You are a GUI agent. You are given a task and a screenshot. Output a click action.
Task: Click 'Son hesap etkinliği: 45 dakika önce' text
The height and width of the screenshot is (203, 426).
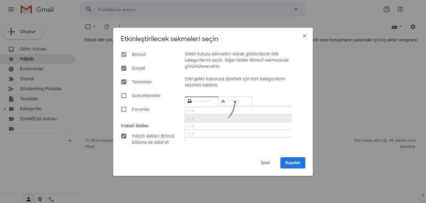385,140
